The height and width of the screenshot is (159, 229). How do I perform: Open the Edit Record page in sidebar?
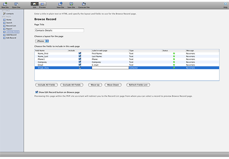(10, 38)
